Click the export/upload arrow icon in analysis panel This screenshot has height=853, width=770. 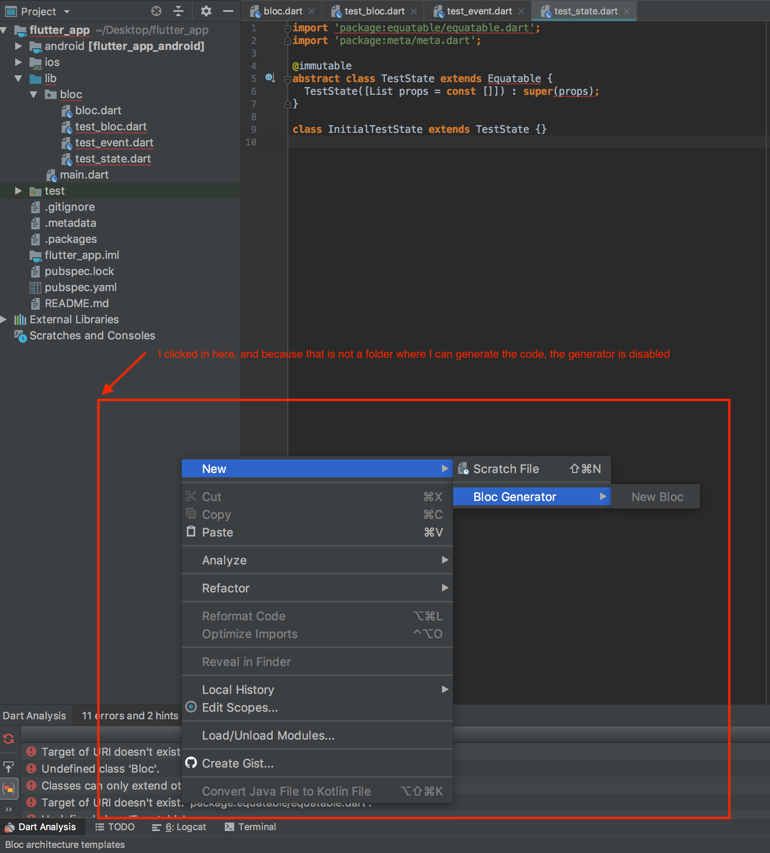tap(9, 766)
